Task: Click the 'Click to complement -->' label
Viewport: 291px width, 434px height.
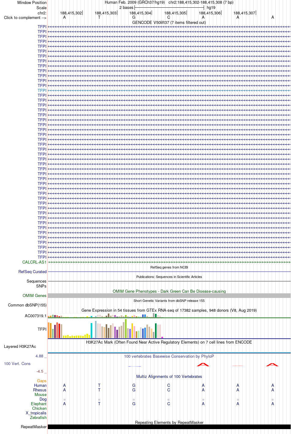Action: point(25,17)
